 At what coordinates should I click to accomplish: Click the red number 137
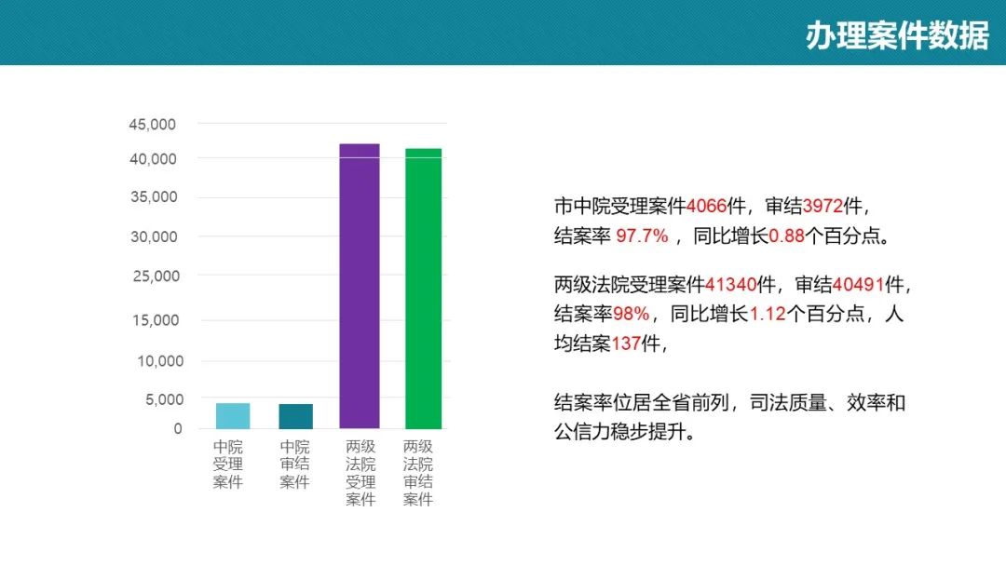[626, 344]
